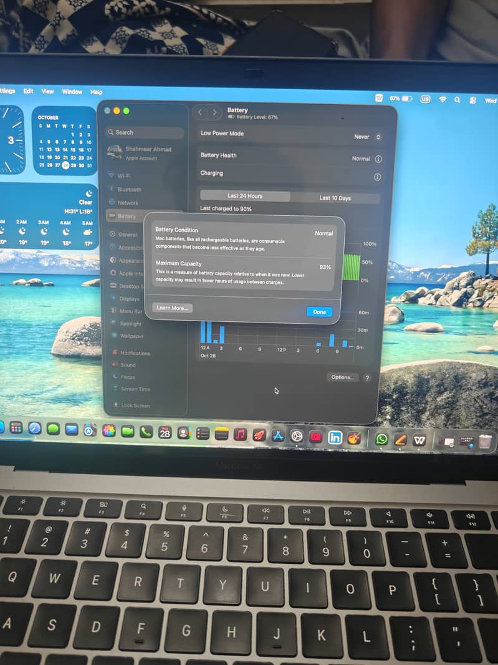Viewport: 498px width, 665px height.
Task: Open the LinkedIn app in Dock
Action: click(x=335, y=437)
